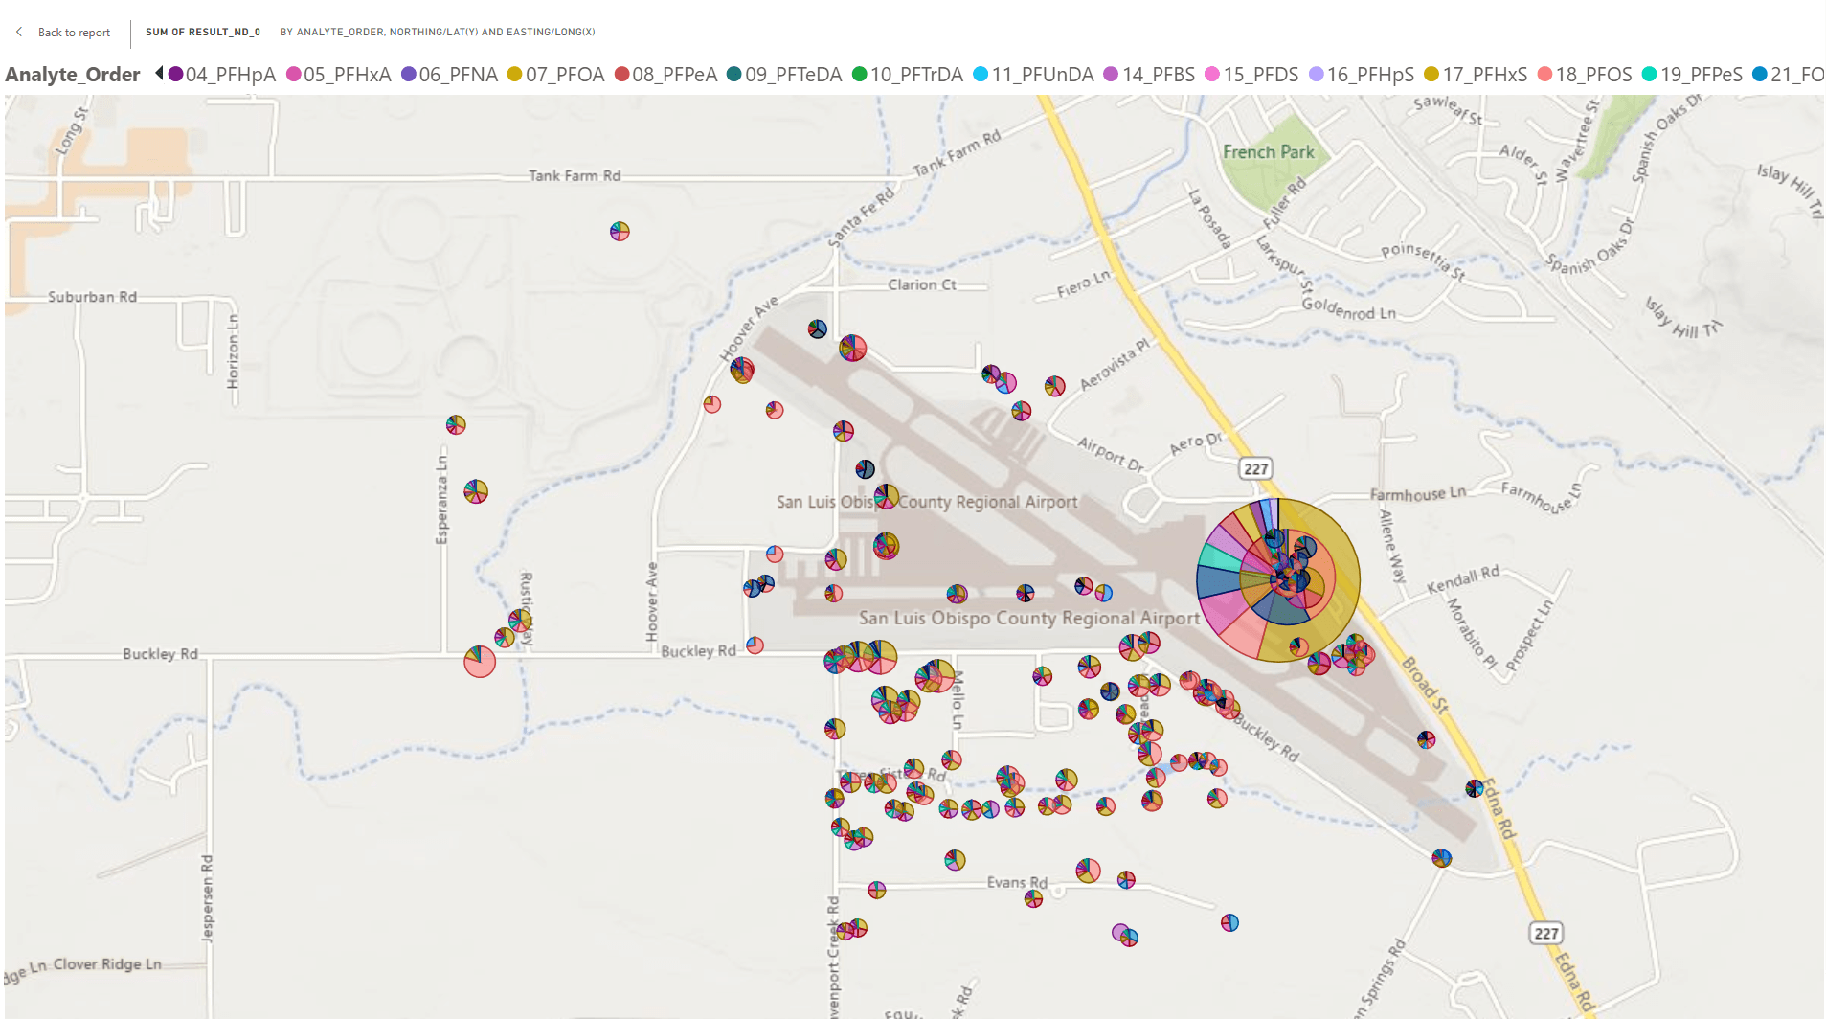Click the salmon 18_PFOS legend circle

coord(1544,74)
